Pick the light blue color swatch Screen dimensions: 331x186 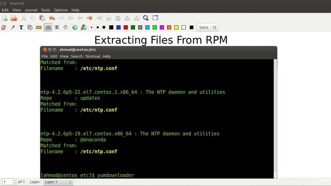(147, 27)
